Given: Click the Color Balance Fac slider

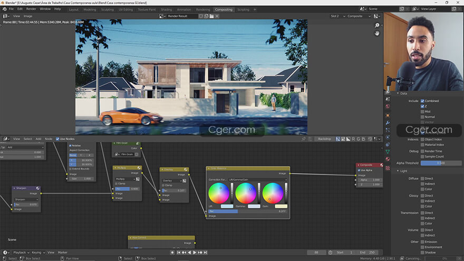Looking at the screenshot, I should click(x=248, y=211).
